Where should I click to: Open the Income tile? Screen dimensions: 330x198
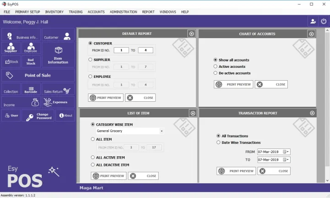click(21, 102)
